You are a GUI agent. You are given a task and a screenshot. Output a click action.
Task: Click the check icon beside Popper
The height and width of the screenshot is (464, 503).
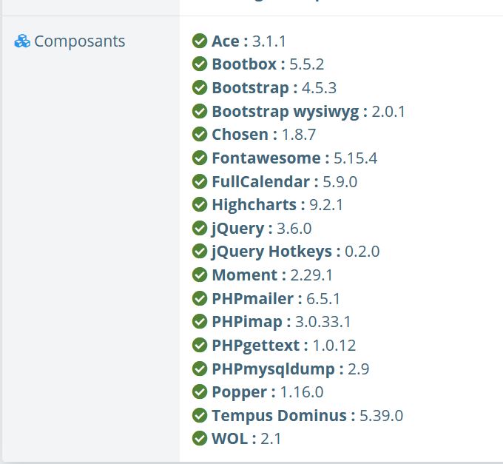tap(200, 391)
